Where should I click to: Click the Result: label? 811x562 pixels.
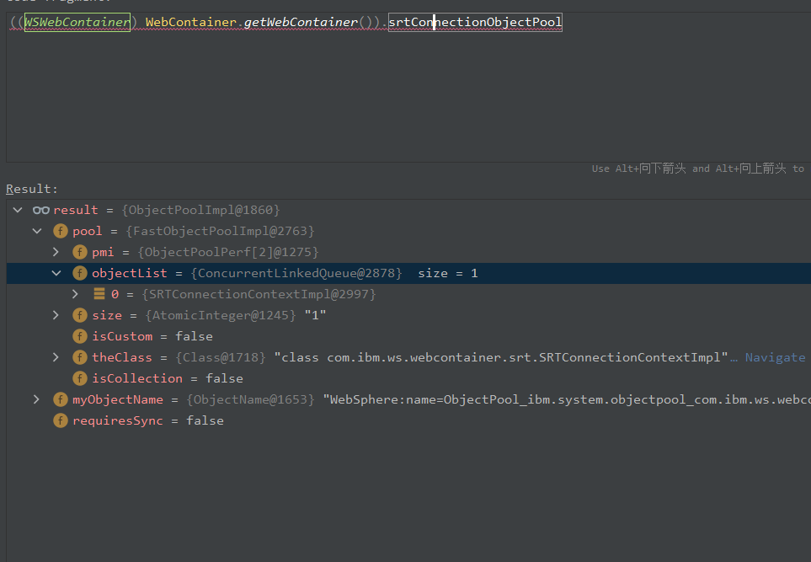click(32, 189)
